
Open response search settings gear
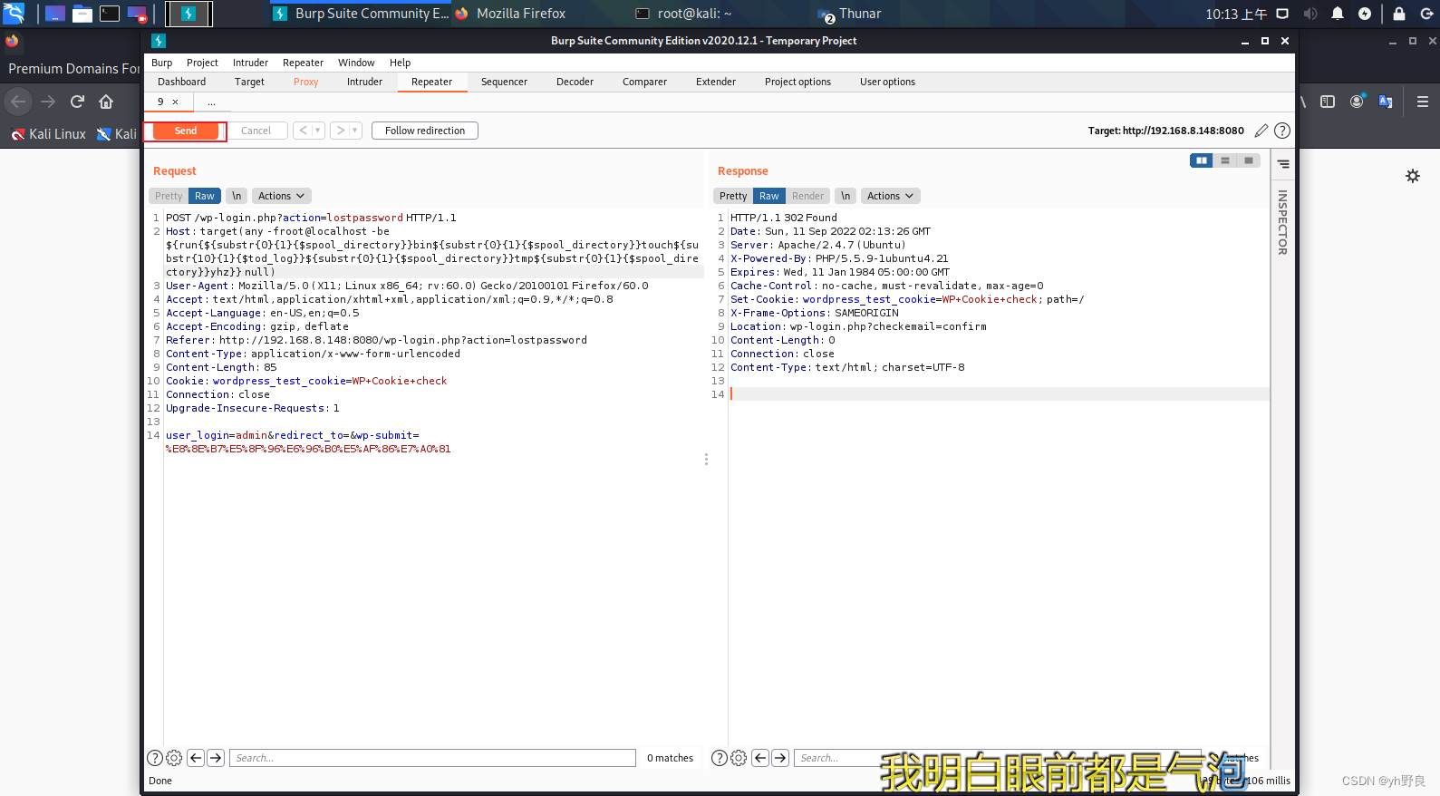[x=739, y=758]
